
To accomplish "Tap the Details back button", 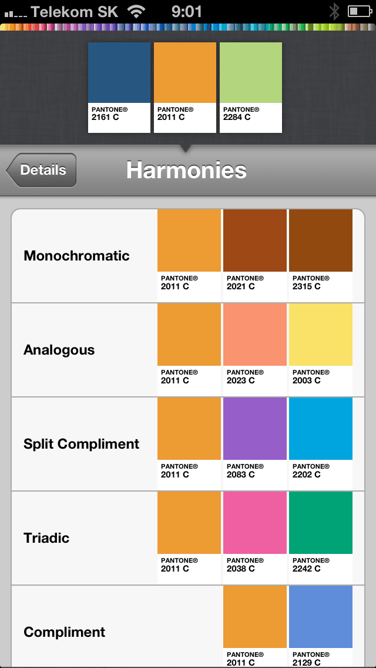I will tap(42, 170).
